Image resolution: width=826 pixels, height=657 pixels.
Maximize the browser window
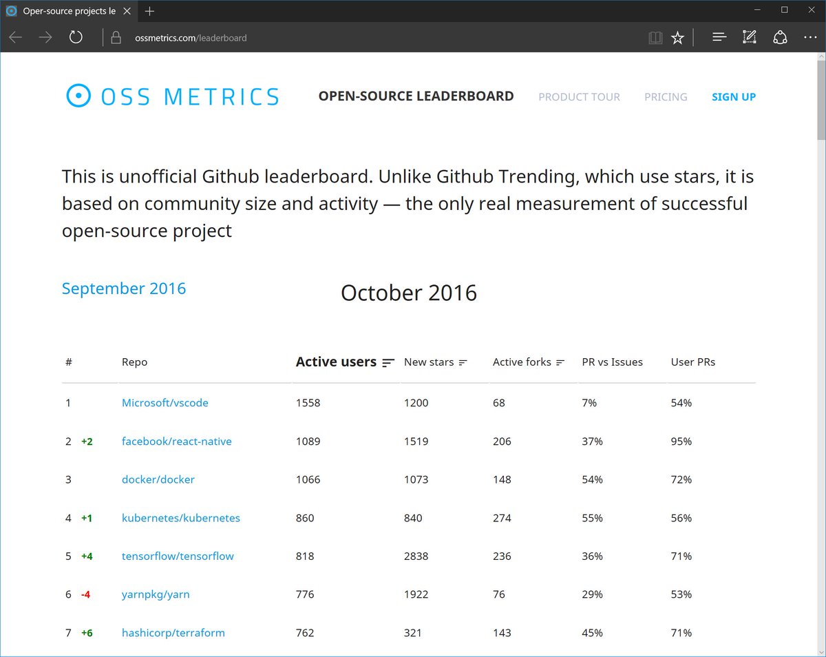[x=785, y=10]
